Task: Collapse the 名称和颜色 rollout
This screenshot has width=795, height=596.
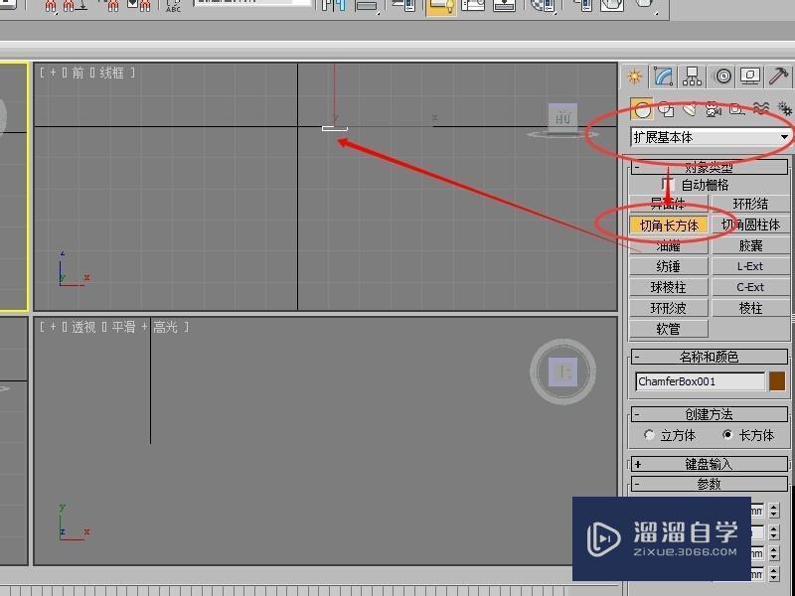Action: tap(710, 357)
